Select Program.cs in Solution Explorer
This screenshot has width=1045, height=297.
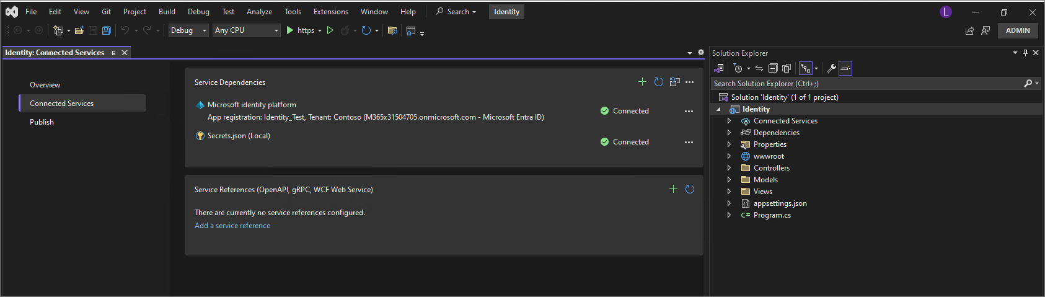(x=772, y=215)
